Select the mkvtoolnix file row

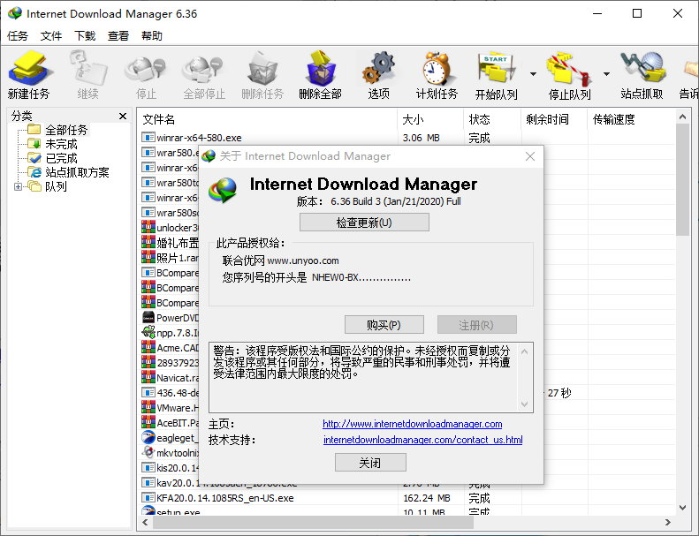coord(170,453)
